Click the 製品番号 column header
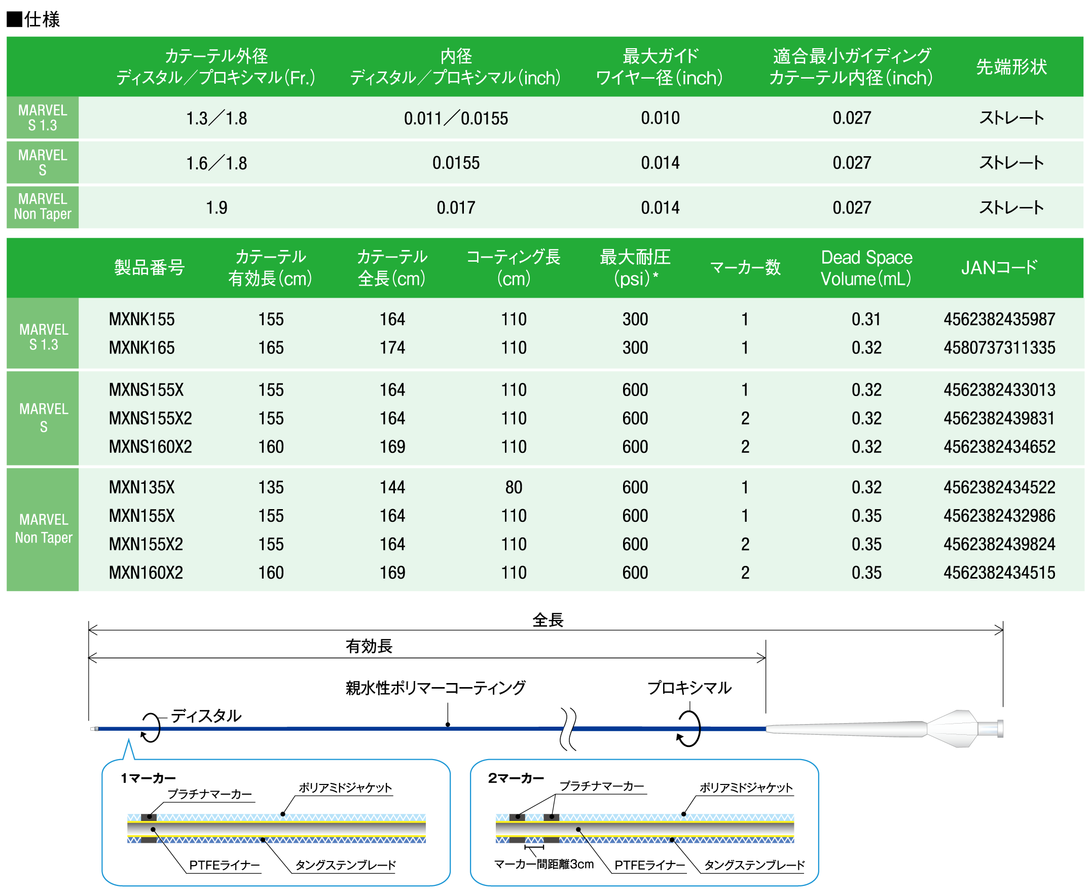The image size is (1092, 894). 150,268
